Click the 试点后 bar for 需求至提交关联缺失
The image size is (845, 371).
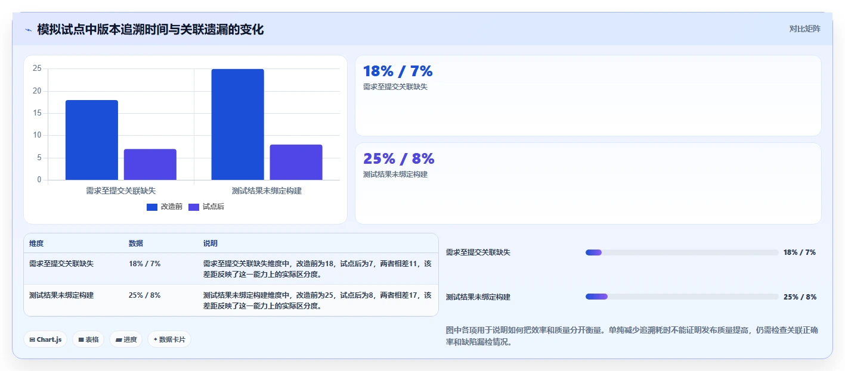pyautogui.click(x=150, y=164)
